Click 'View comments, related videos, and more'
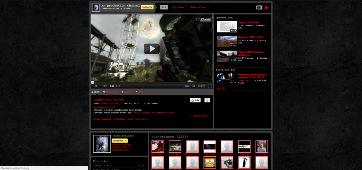Viewport: 362px width, 170px height. pyautogui.click(x=120, y=119)
